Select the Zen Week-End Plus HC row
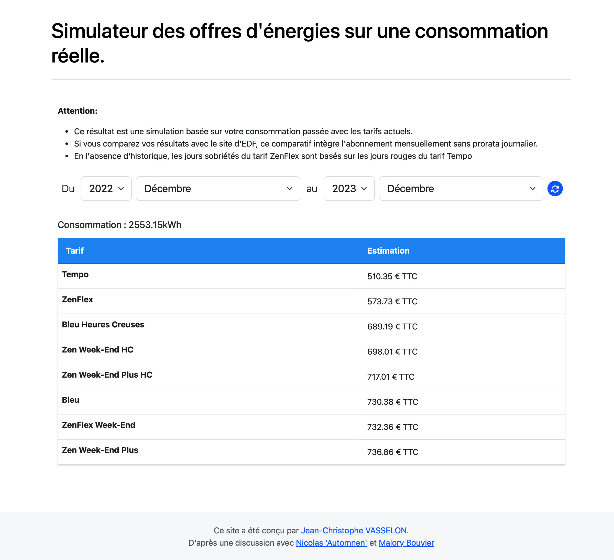614x560 pixels. click(x=107, y=375)
